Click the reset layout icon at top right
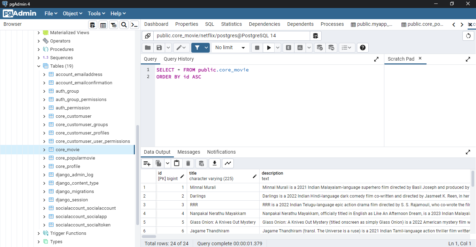 point(468,36)
